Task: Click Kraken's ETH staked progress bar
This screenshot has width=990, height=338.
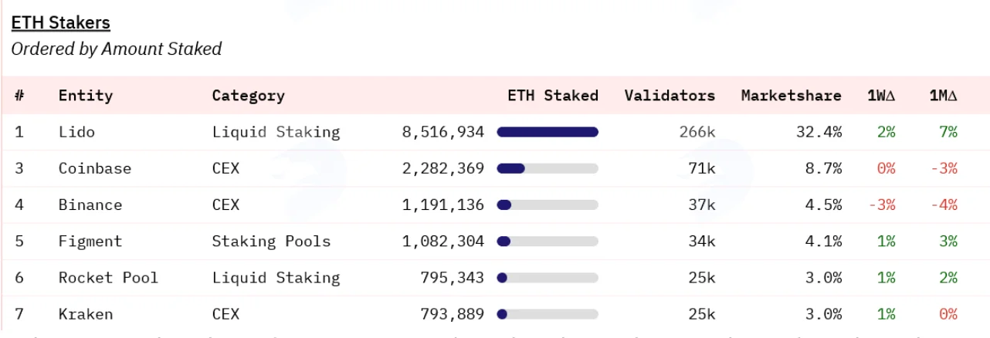Action: (548, 314)
